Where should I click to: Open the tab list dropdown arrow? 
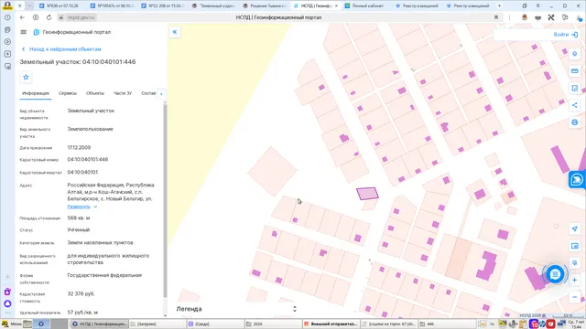(30, 6)
